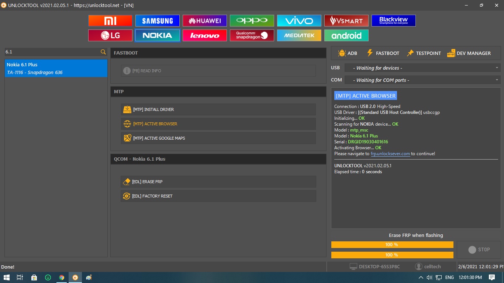Viewport: 504px width, 283px height.
Task: Select the Vsmart brand logo
Action: (346, 21)
